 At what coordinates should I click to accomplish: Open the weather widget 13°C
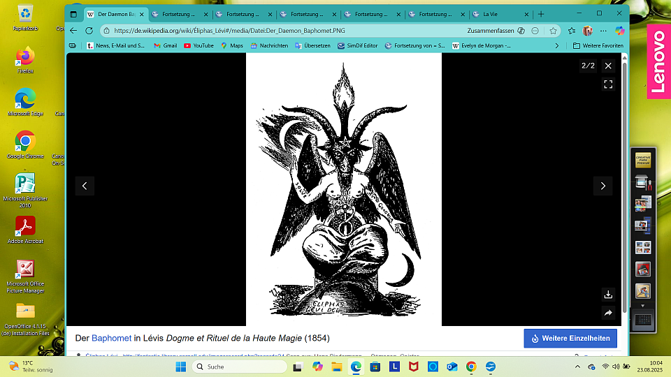(x=31, y=367)
